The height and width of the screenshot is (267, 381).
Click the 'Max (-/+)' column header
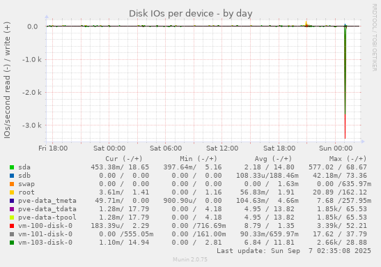click(x=348, y=159)
